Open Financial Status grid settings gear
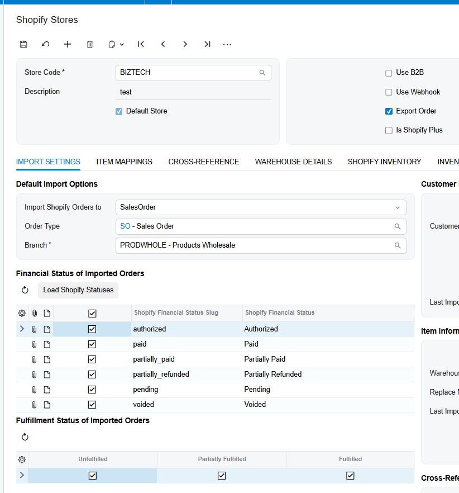459x493 pixels. coord(22,313)
